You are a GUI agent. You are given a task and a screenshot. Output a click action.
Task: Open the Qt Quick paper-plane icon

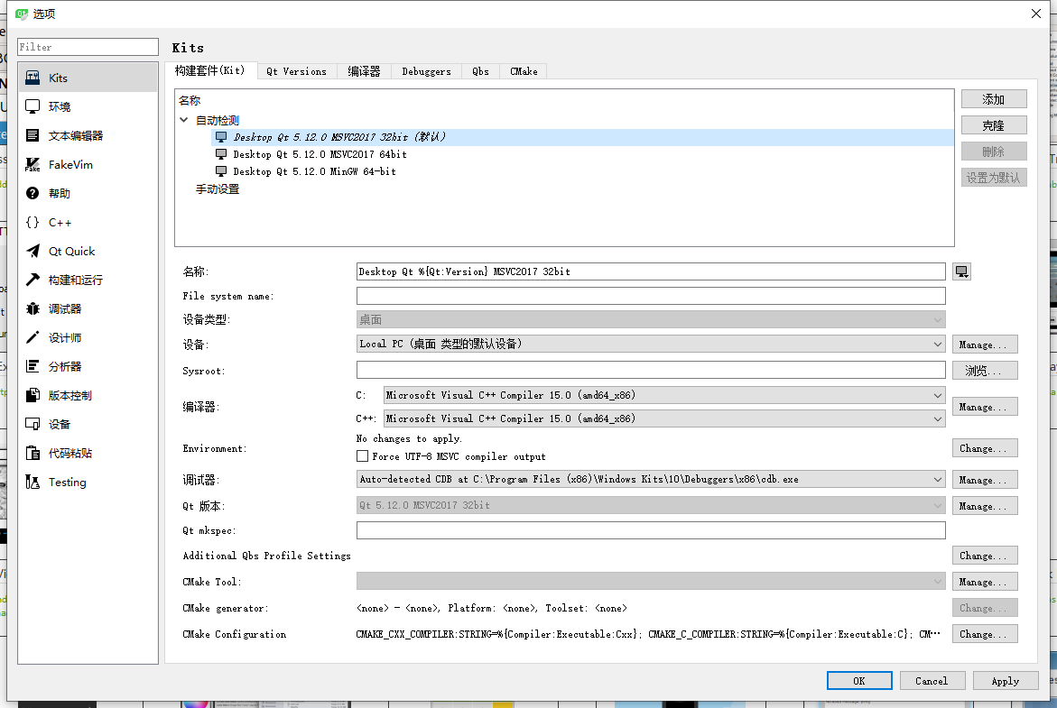(x=32, y=252)
